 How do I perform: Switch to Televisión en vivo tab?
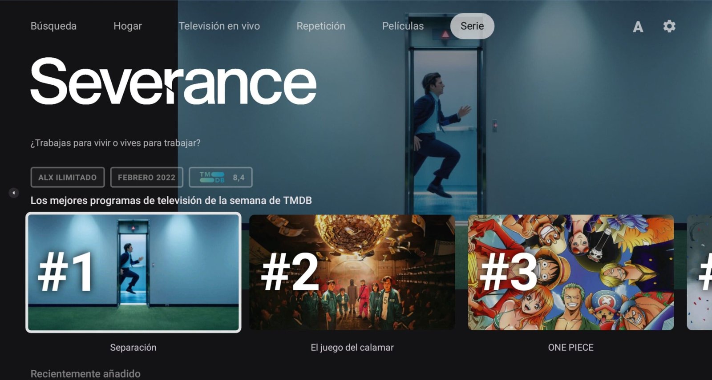coord(219,26)
